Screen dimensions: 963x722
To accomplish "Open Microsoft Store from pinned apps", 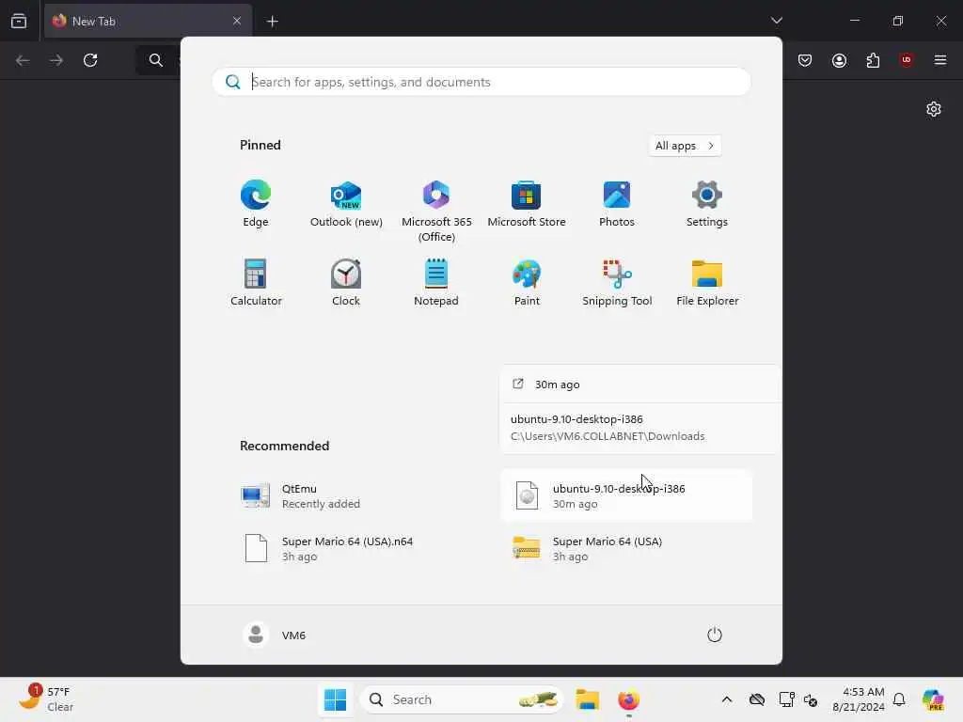I will point(527,204).
